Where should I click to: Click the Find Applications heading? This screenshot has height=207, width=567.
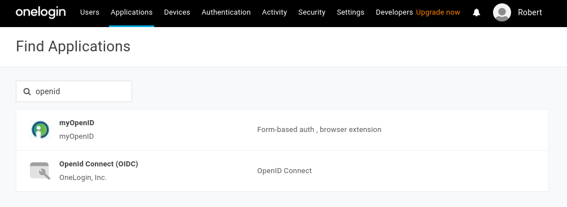coord(73,47)
